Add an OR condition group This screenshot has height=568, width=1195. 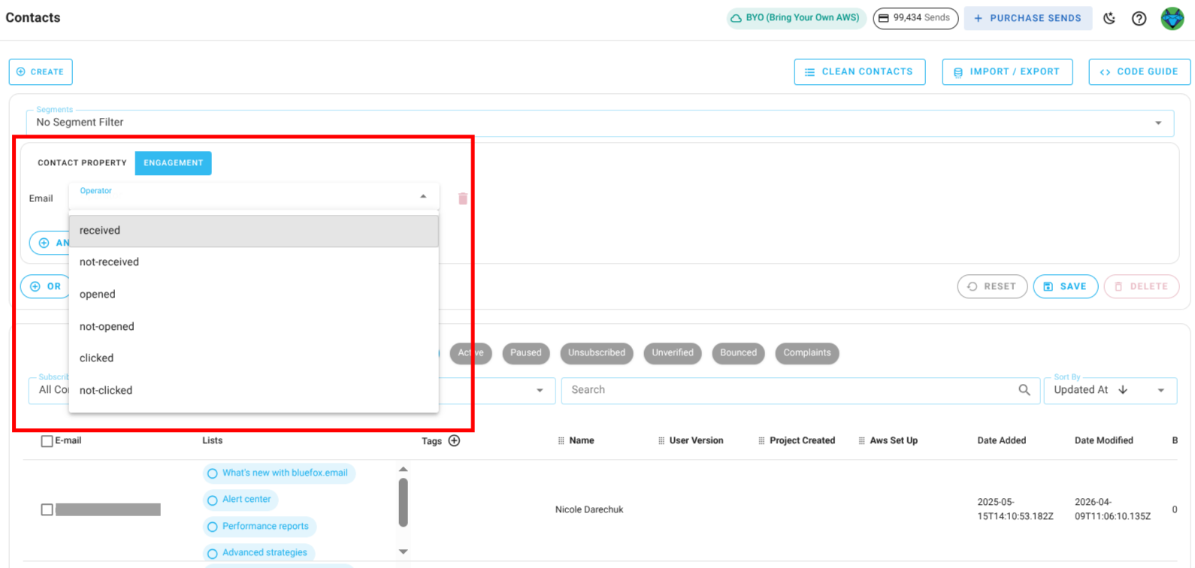[x=45, y=286]
